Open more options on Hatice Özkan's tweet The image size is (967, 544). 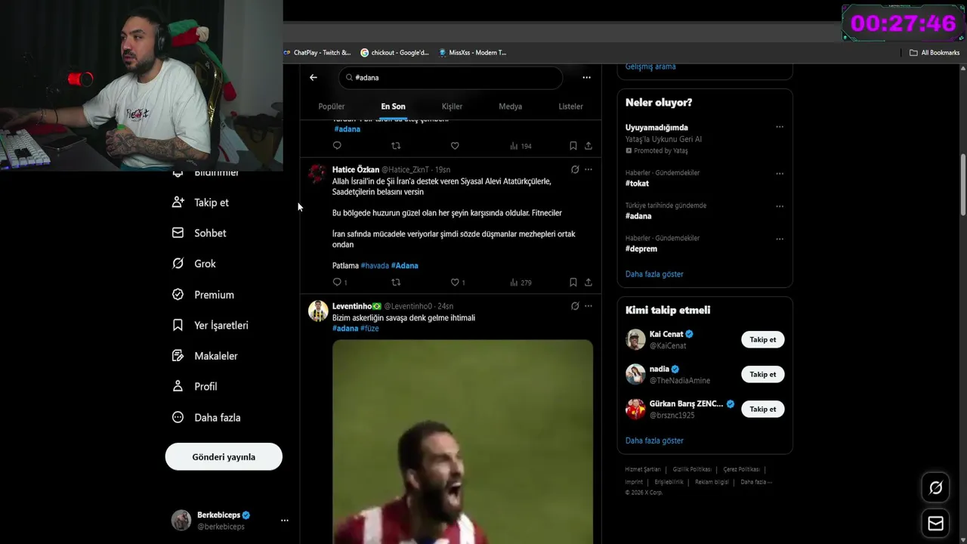click(x=589, y=169)
